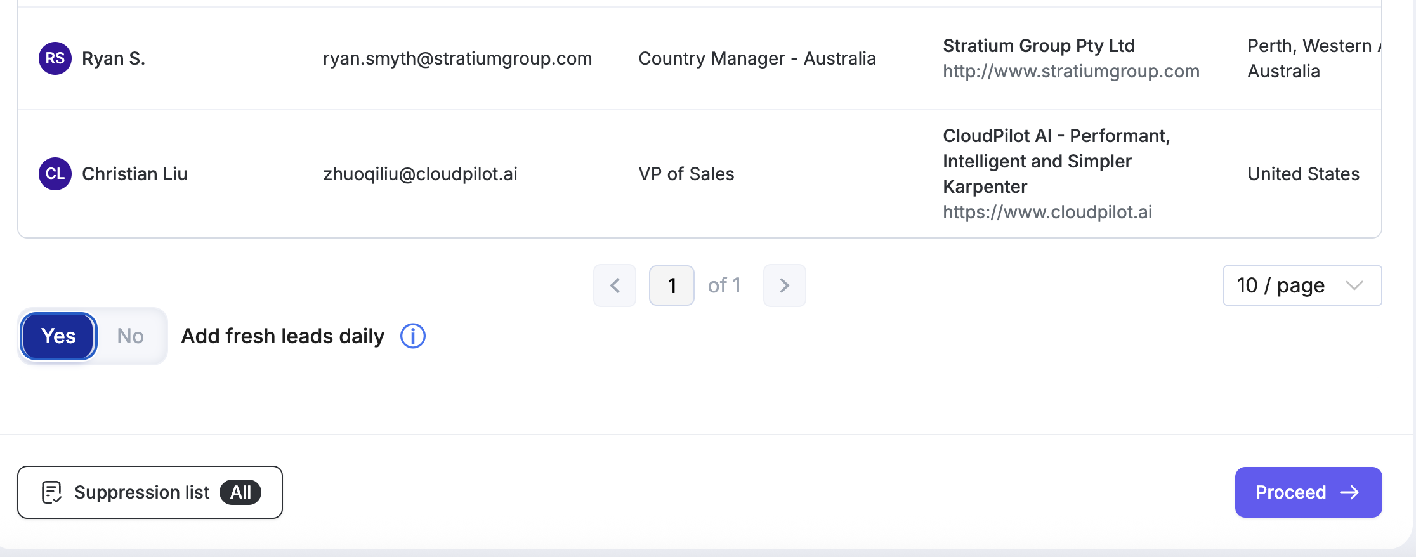
Task: Select the zhuoqiliu@cloudpilot.ai email cell
Action: [421, 174]
